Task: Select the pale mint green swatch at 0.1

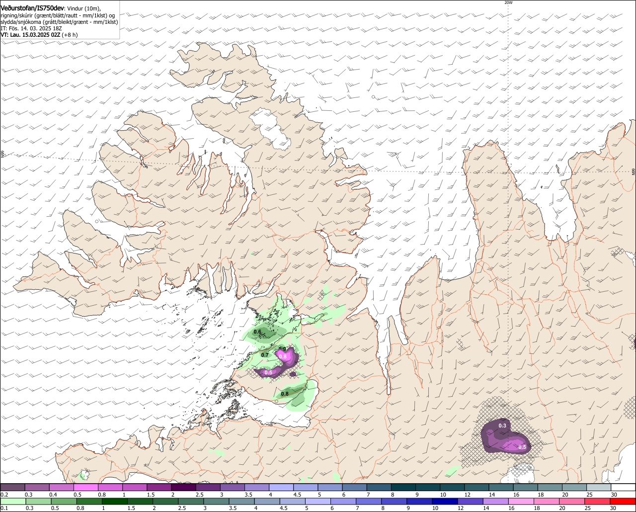Action: [12, 501]
